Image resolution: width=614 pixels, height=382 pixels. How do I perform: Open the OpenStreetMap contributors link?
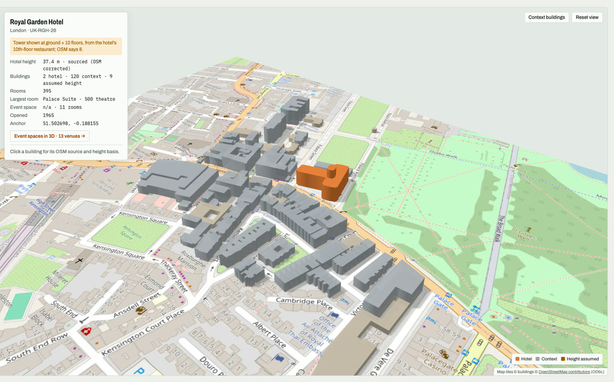coord(564,372)
